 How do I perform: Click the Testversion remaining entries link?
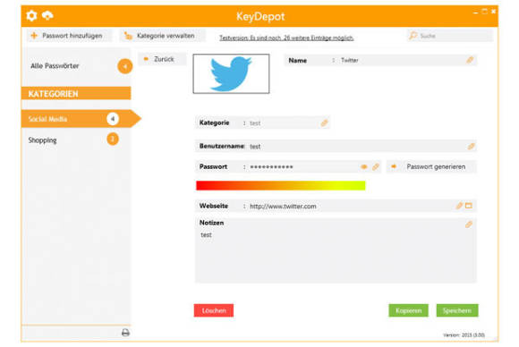(286, 38)
